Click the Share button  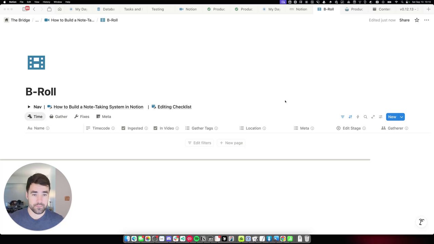click(405, 20)
